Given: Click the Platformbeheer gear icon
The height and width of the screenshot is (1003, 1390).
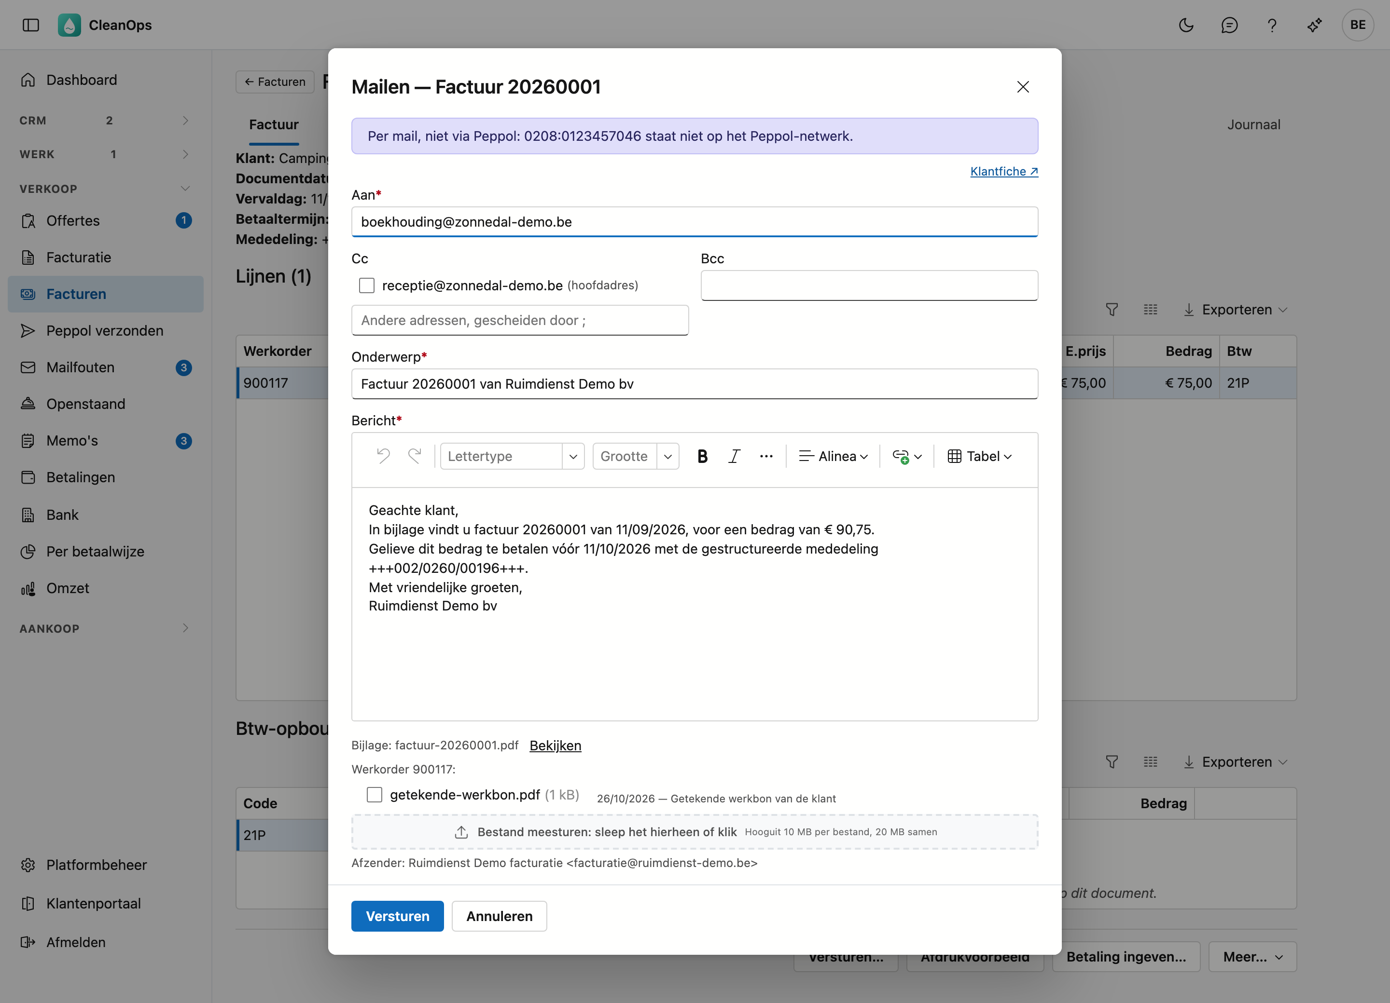Looking at the screenshot, I should coord(28,865).
